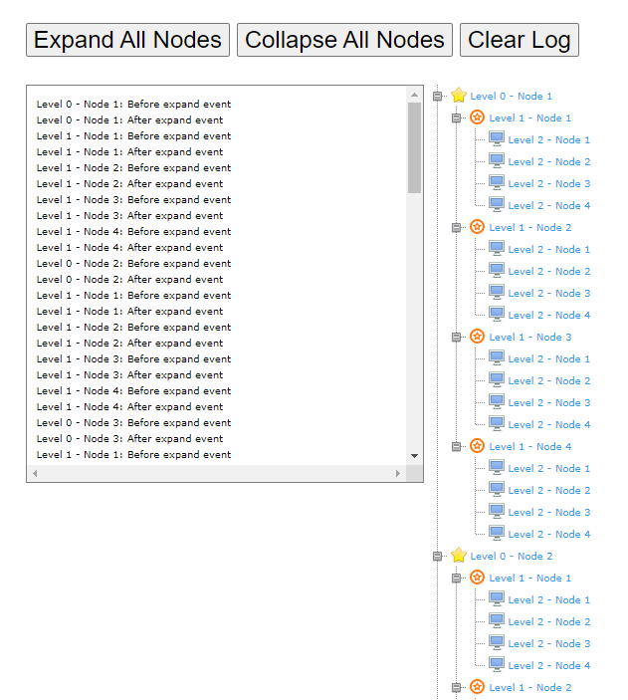Collapse Level 1 - Node 3 under Level 0 - Node 1
Screen dimensions: 628x700
pos(456,337)
